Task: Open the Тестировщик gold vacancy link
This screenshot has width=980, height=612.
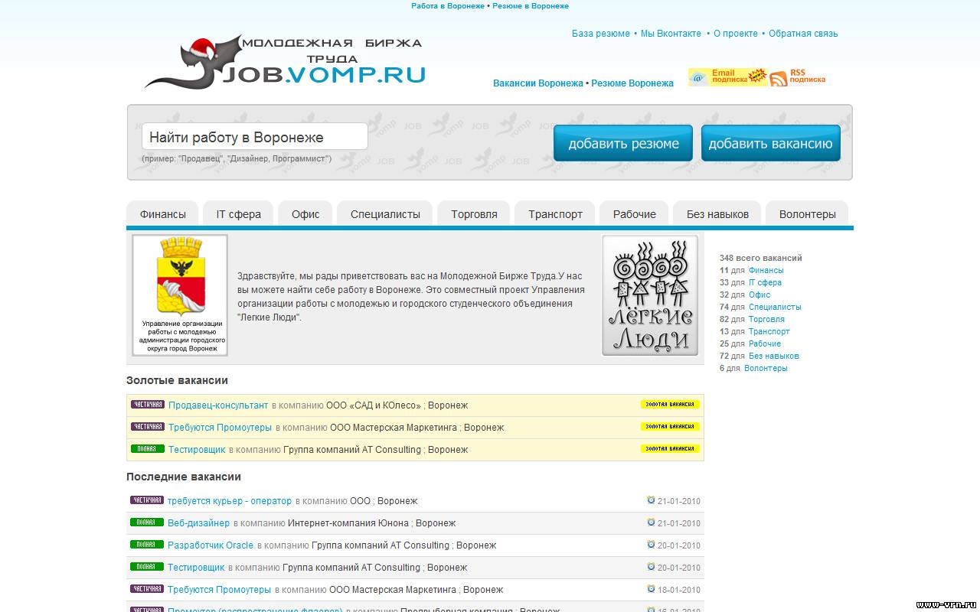Action: [197, 450]
